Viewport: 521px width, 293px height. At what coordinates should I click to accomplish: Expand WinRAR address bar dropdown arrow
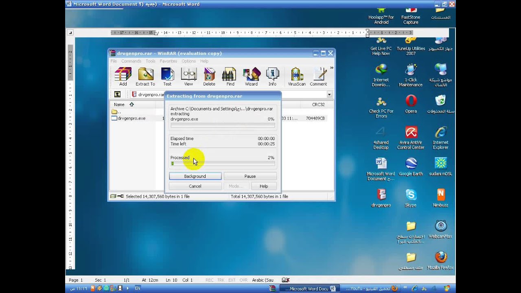pyautogui.click(x=329, y=94)
